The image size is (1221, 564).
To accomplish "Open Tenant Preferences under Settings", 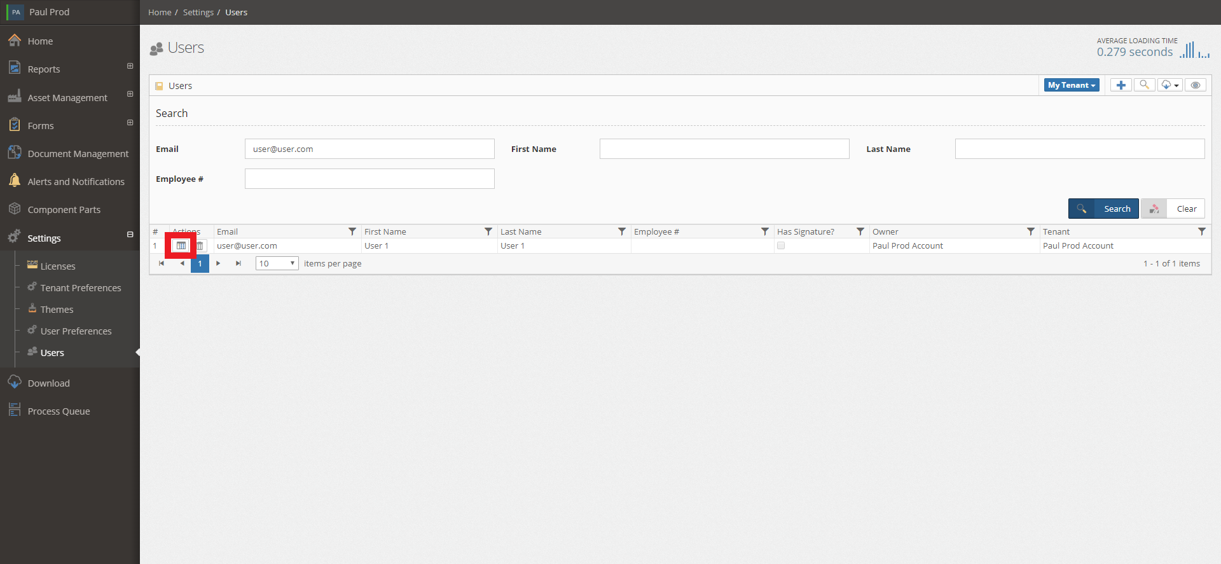I will click(x=81, y=287).
